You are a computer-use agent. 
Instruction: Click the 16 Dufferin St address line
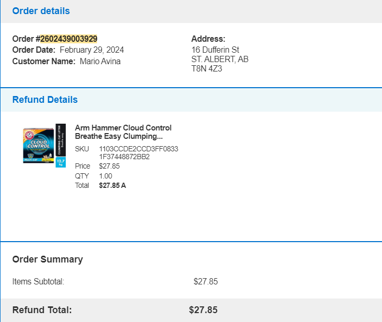(215, 50)
